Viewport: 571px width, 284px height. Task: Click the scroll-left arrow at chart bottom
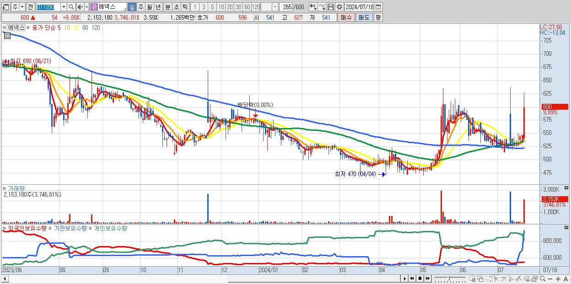[4, 279]
